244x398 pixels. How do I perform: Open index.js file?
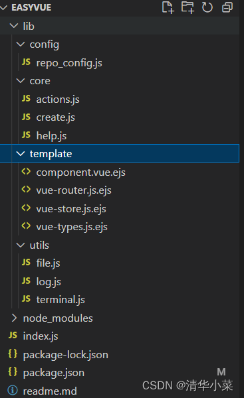click(x=41, y=336)
